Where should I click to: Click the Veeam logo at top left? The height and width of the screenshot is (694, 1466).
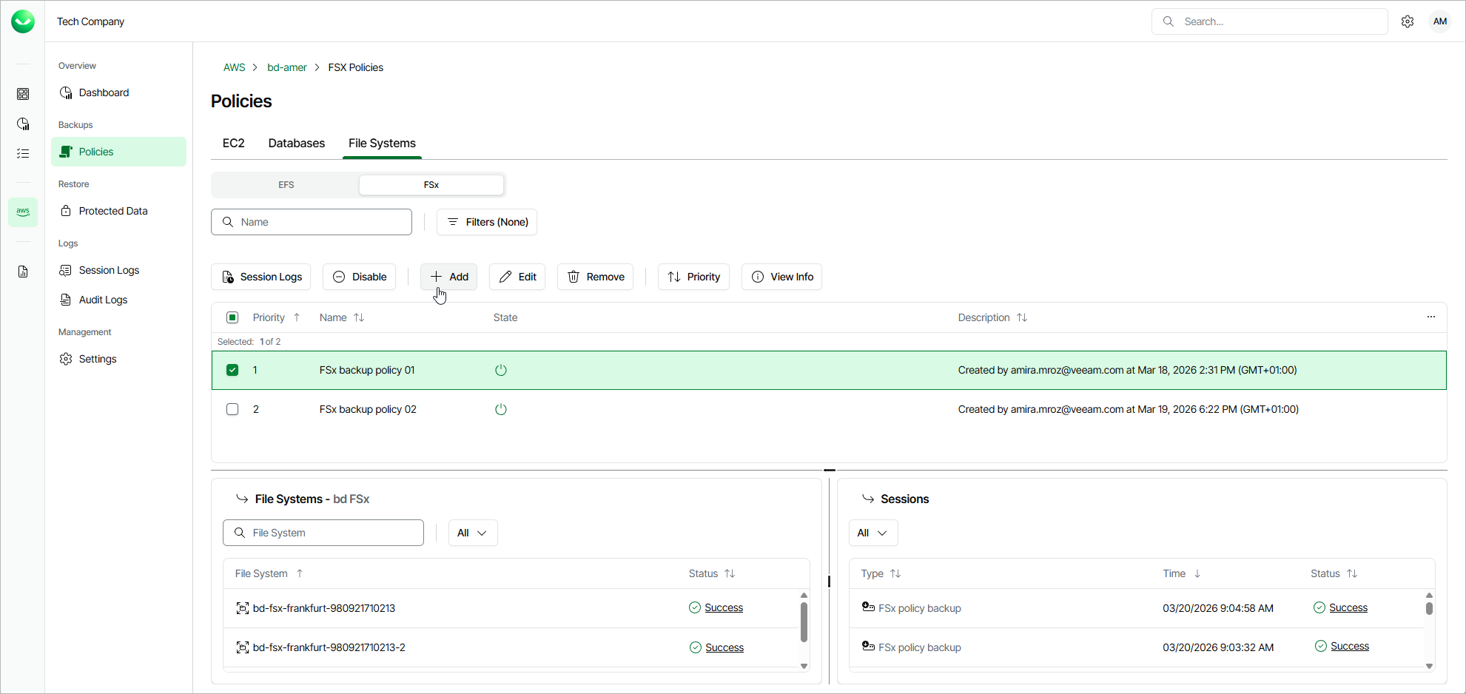click(x=23, y=21)
